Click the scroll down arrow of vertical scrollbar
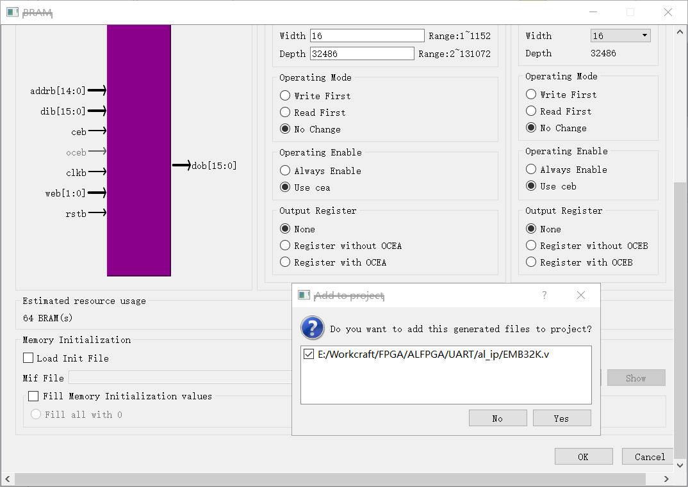Screen dimensions: 688x487 click(x=680, y=465)
